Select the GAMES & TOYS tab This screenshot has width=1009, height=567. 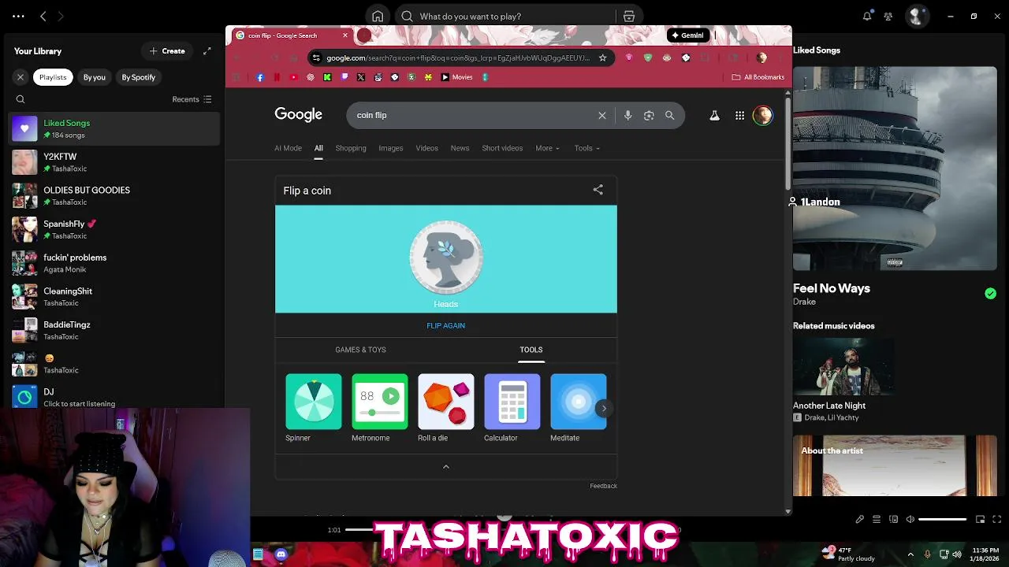click(x=360, y=350)
